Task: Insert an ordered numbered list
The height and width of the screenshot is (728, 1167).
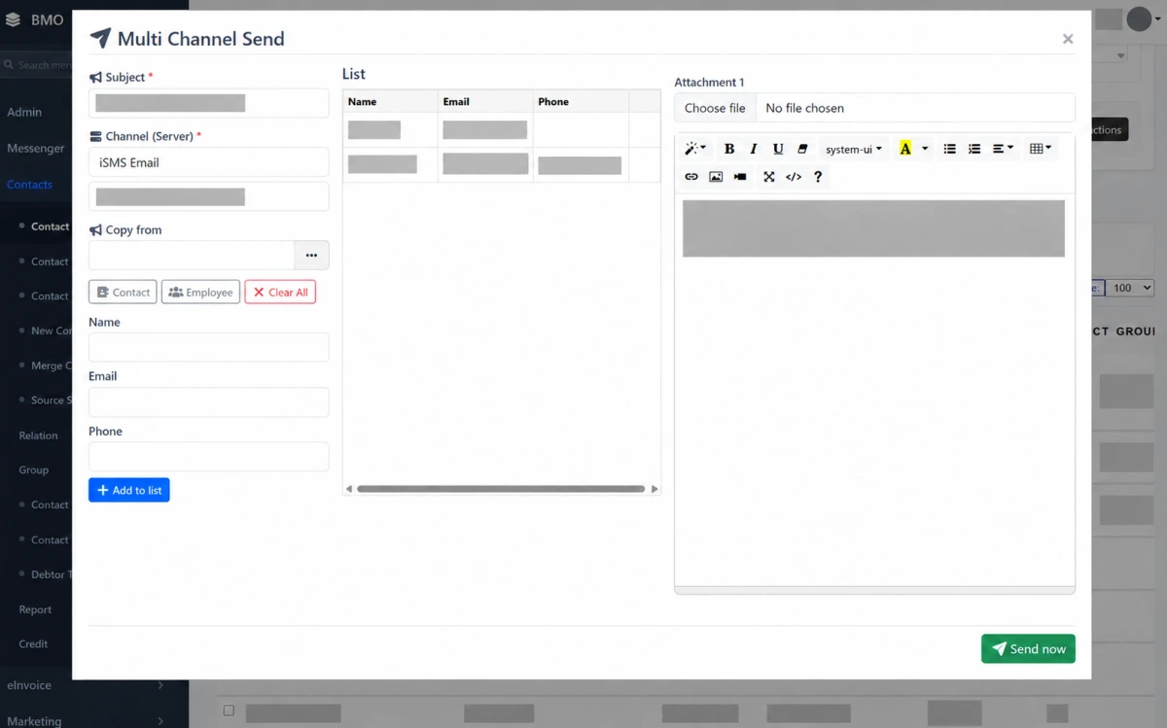Action: (x=974, y=149)
